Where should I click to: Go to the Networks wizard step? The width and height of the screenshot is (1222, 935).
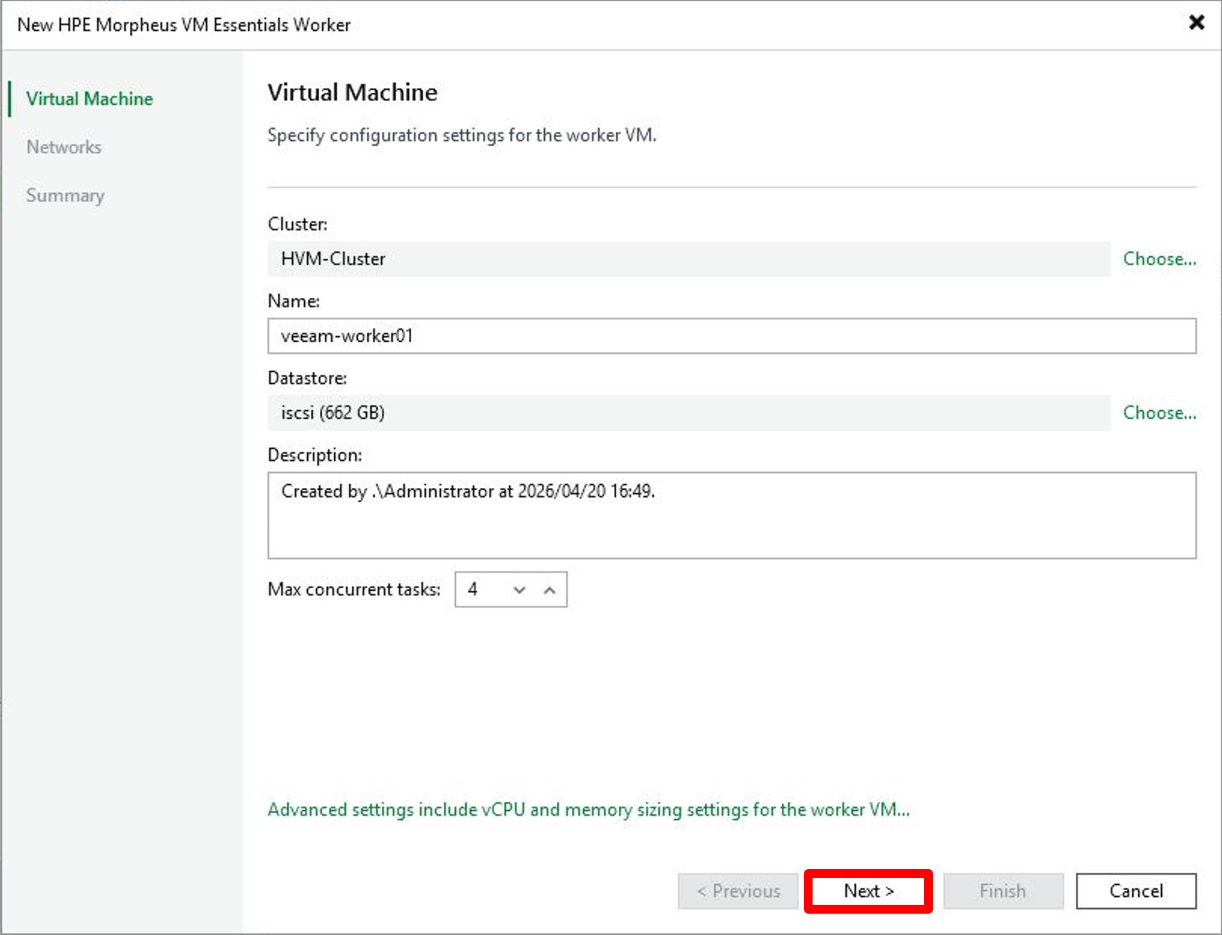click(64, 147)
